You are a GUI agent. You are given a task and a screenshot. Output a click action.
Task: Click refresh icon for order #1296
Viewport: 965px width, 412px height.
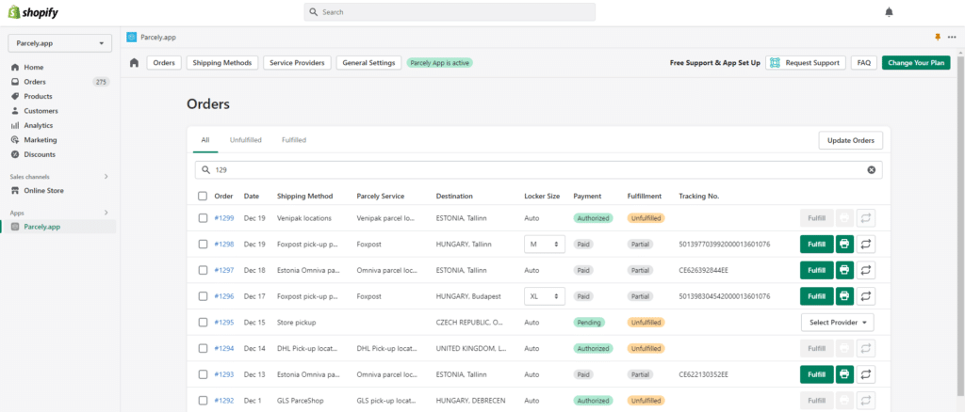[x=865, y=296]
